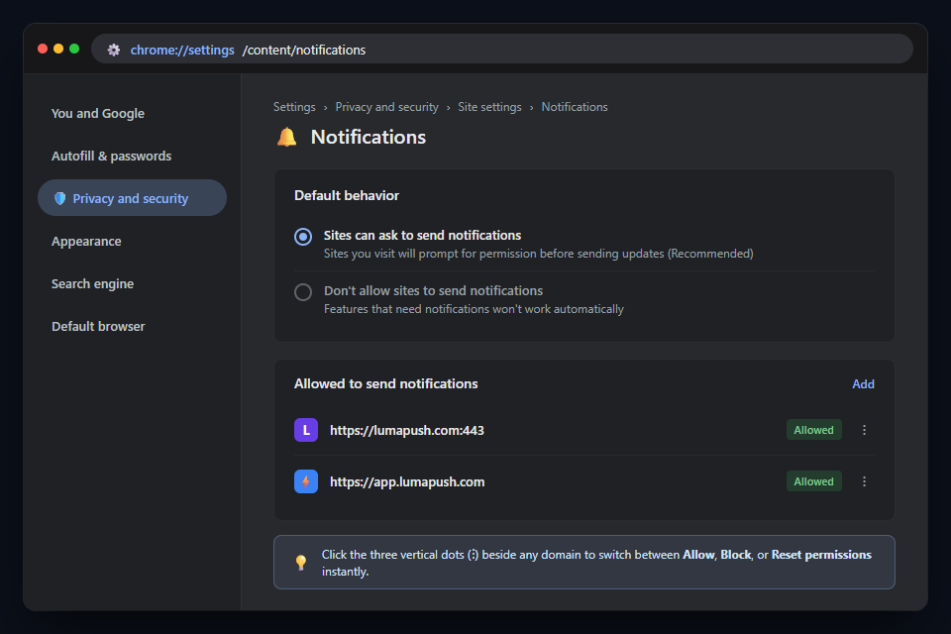Screen dimensions: 951x634
Task: Click the settings gear icon in address bar
Action: tap(113, 50)
